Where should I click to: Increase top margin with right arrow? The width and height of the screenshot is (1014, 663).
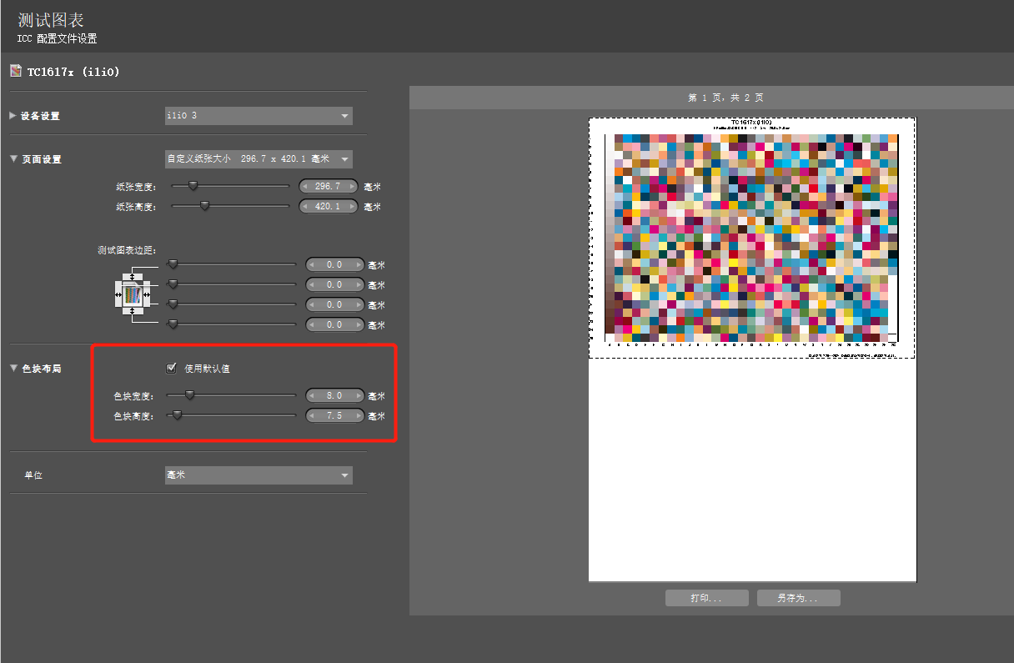tap(359, 264)
